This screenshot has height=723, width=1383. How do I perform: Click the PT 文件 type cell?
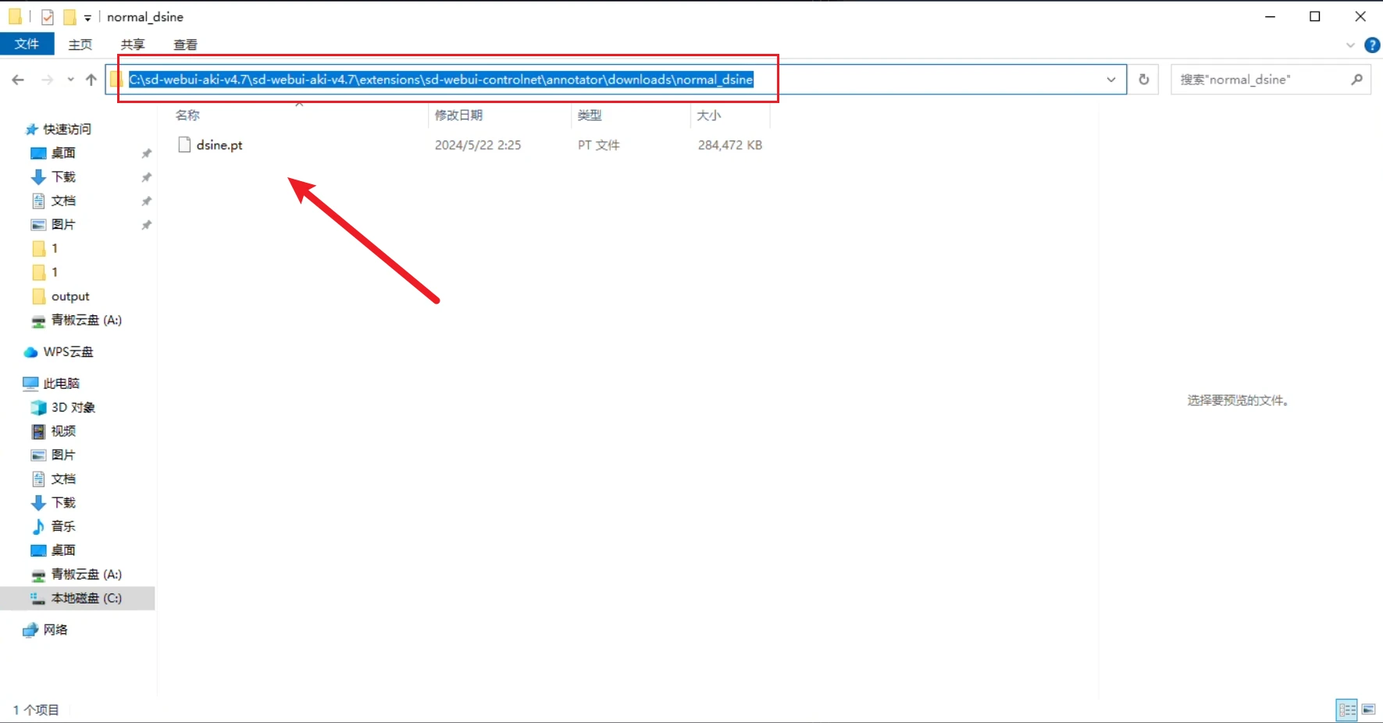598,145
